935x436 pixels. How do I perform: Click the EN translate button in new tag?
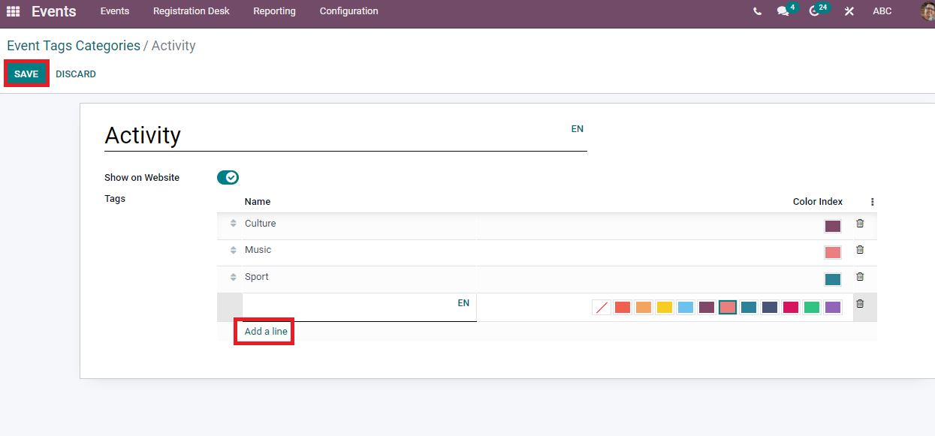pos(463,303)
